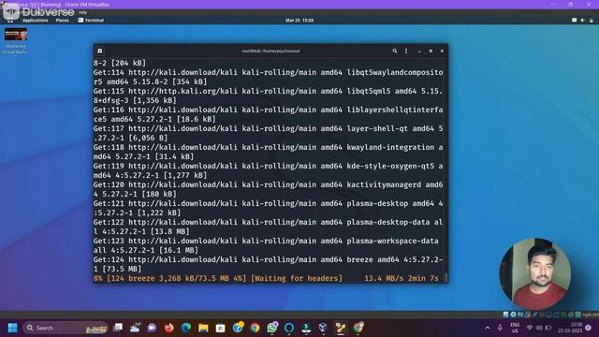Open Wi-Fi network tray icon
Image resolution: width=599 pixels, height=337 pixels.
(530, 328)
